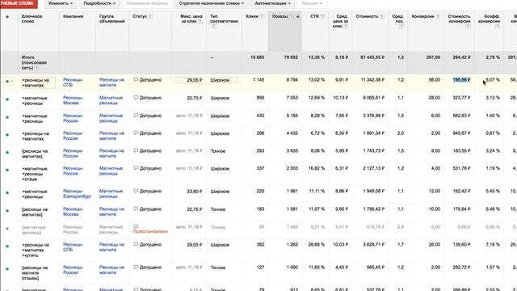Viewport: 517px width, 291px height.
Task: Select the КЛЮЧЕВЫЕ СЛОВА tab
Action: (x=19, y=3)
